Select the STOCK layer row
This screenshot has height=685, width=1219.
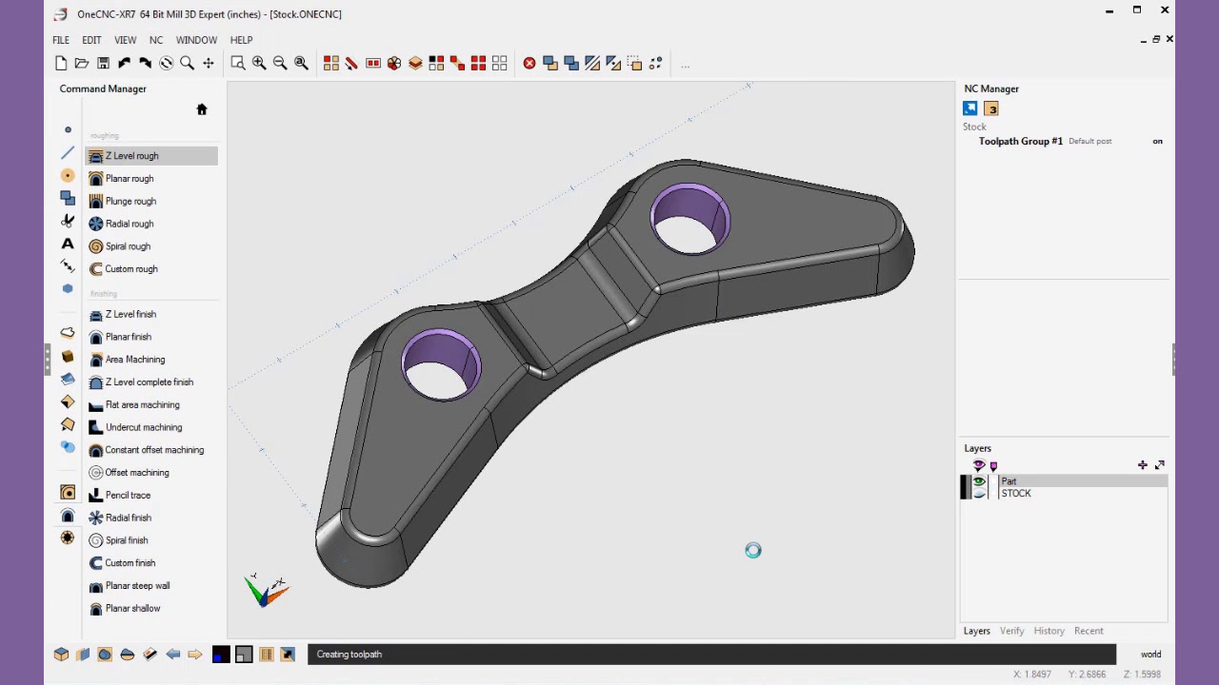coord(1083,494)
